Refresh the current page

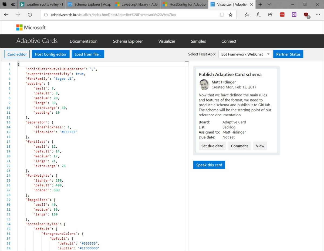[30, 15]
